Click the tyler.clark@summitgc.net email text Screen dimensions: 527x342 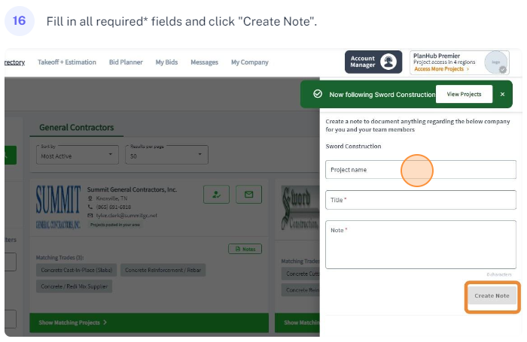(x=126, y=216)
